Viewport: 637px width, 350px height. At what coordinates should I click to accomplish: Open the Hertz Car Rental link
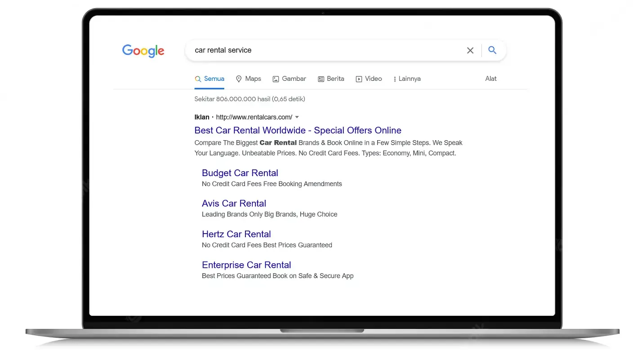236,234
